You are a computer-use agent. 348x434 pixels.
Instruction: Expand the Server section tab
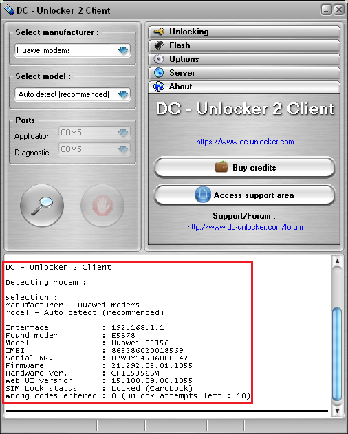244,73
